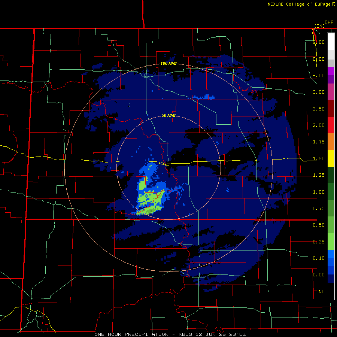Select the 1.75 legend label
Image resolution: width=337 pixels, height=337 pixels.
319,142
